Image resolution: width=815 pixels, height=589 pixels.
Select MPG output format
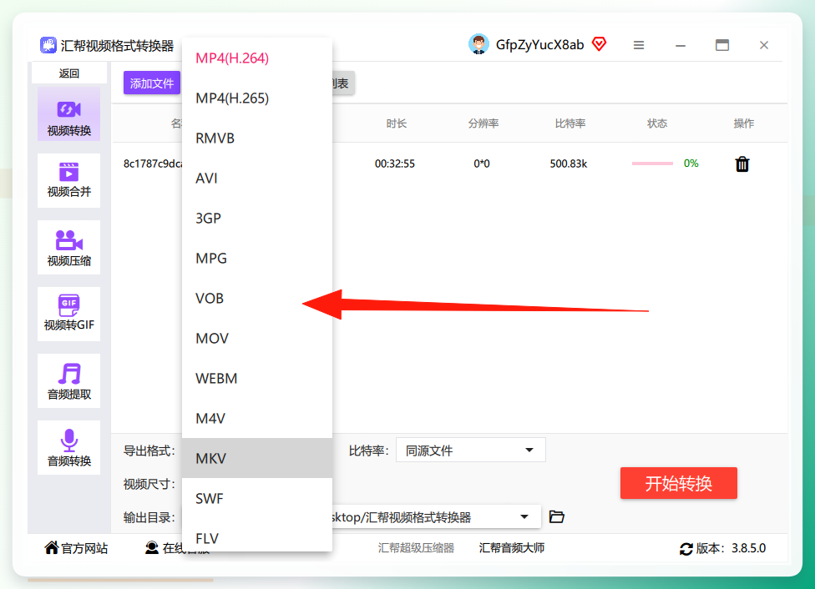(x=257, y=258)
